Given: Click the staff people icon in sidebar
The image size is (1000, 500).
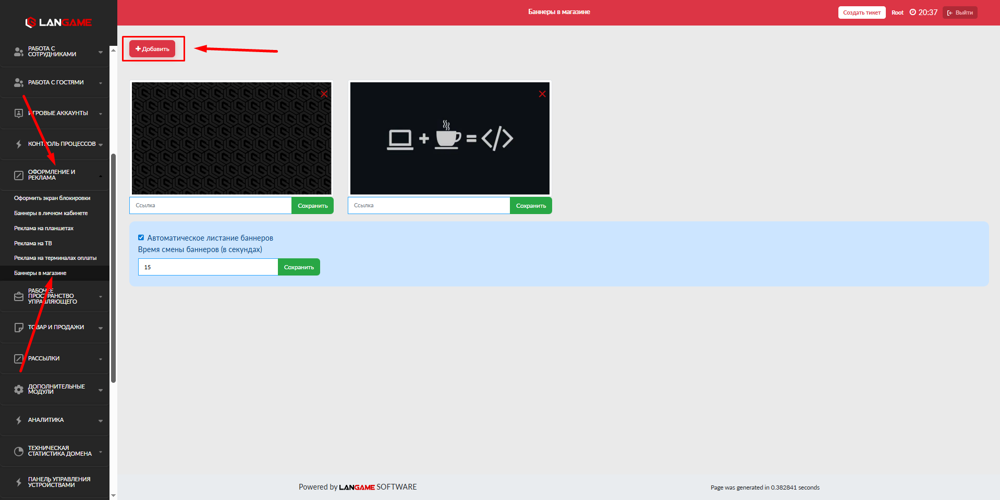Looking at the screenshot, I should pyautogui.click(x=19, y=52).
